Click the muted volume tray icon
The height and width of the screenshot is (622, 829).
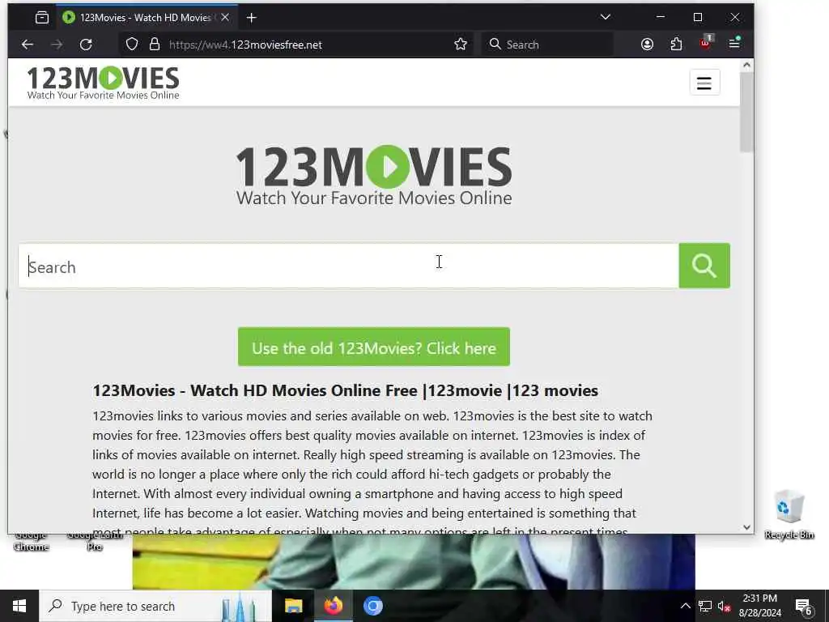click(x=725, y=606)
